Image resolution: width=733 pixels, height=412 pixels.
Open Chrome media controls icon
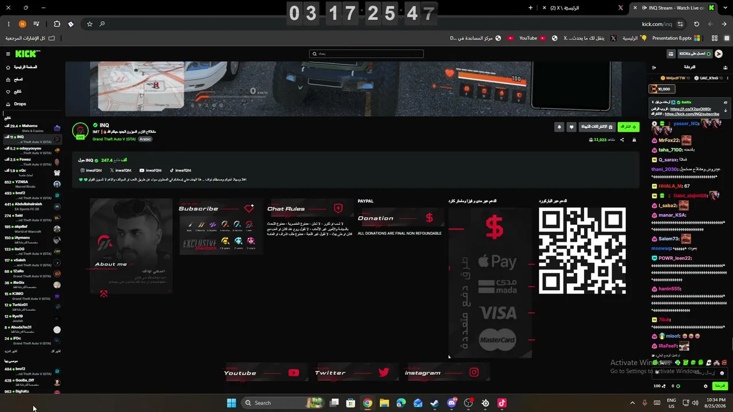tap(37, 24)
